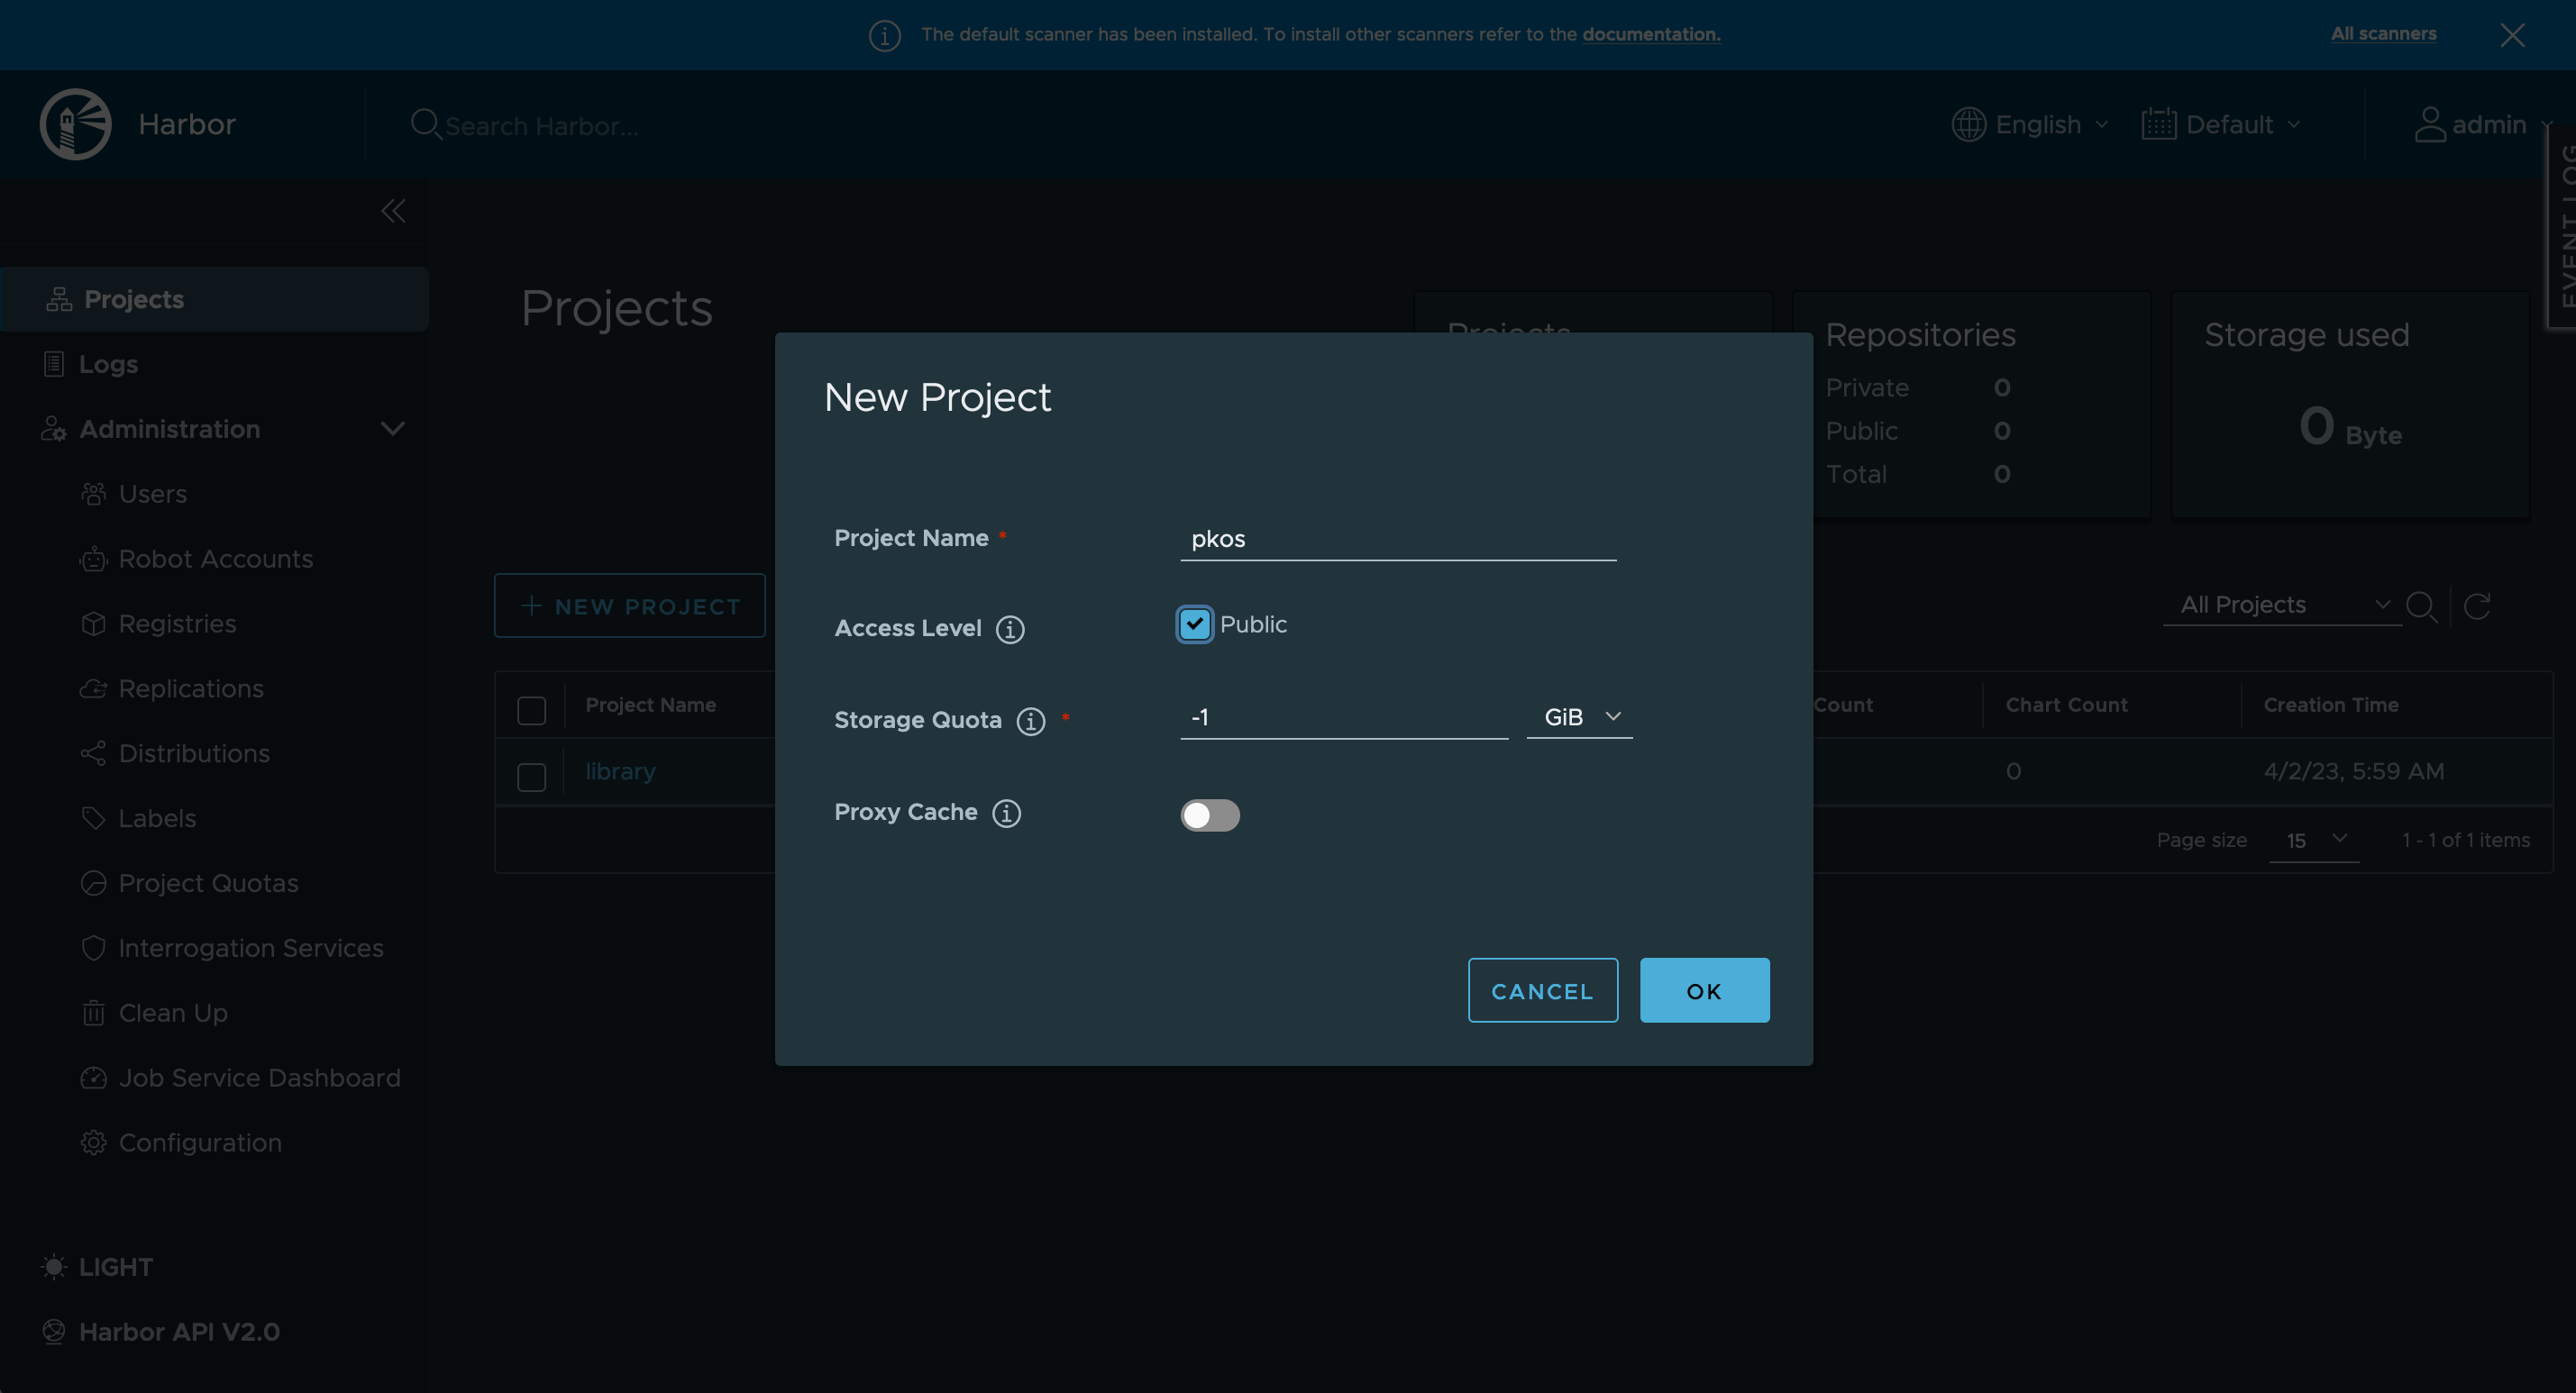
Task: Open the GiB storage unit dropdown
Action: point(1580,717)
